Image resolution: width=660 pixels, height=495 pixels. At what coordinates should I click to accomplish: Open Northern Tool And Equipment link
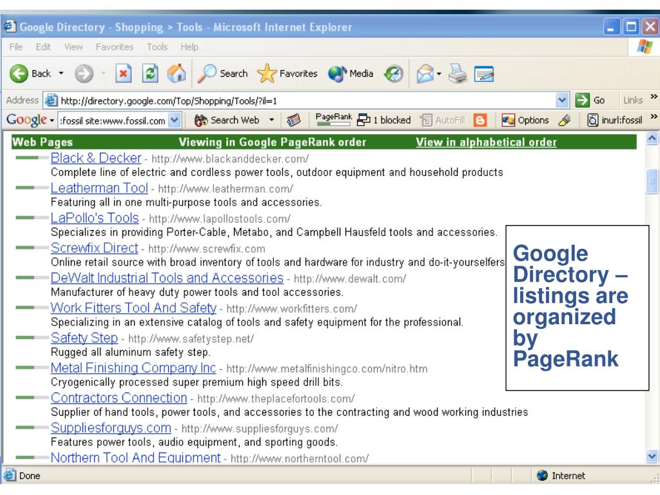click(x=135, y=458)
